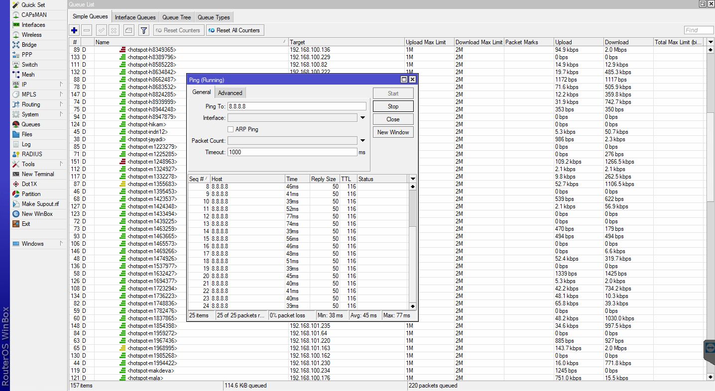
Task: Open Queues in sidebar
Action: coord(30,124)
